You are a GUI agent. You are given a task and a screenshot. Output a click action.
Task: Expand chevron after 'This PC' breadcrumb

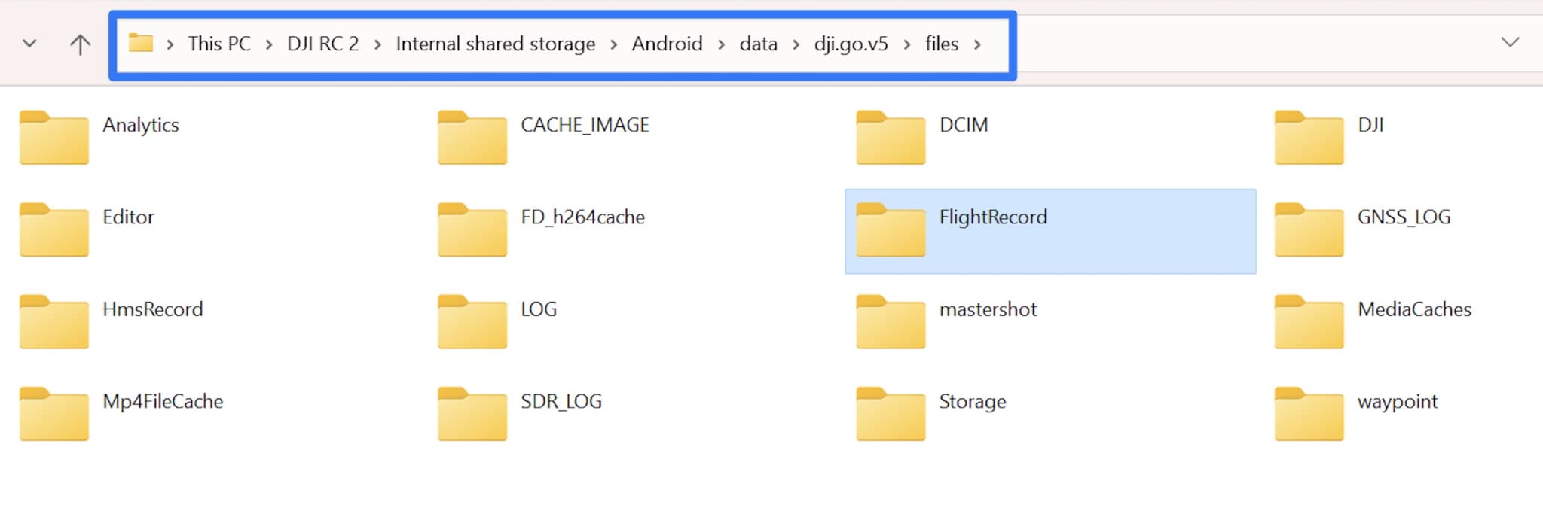269,44
